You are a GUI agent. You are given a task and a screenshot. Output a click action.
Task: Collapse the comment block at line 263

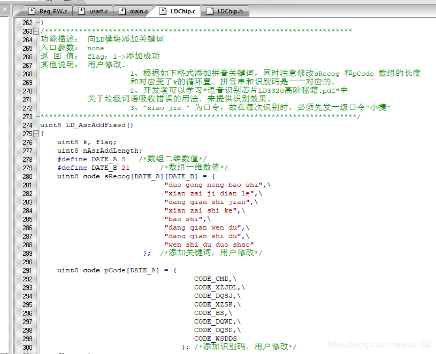click(x=36, y=31)
